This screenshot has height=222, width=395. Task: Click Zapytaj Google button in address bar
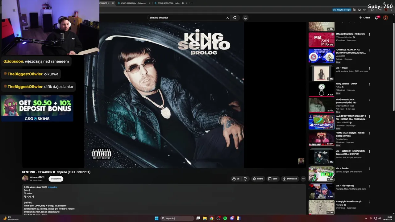coord(342,10)
